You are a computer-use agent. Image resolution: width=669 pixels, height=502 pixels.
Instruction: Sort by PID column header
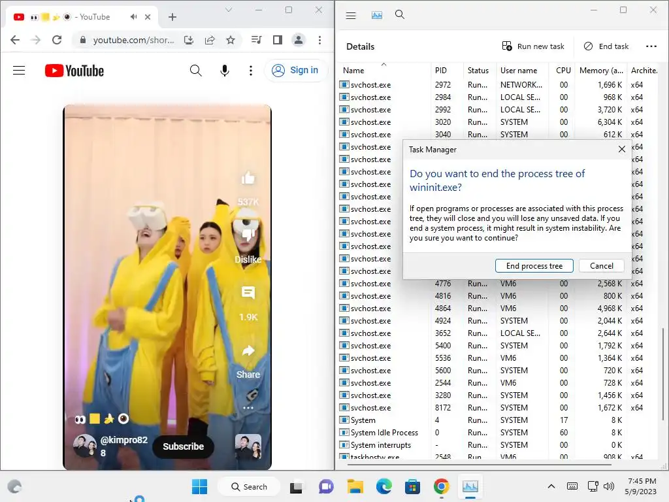pos(441,71)
